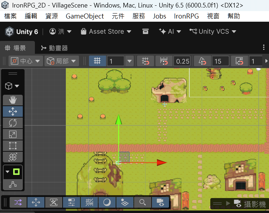269x213 pixels.
Task: Open the Asset Store dropdown
Action: tap(106, 31)
